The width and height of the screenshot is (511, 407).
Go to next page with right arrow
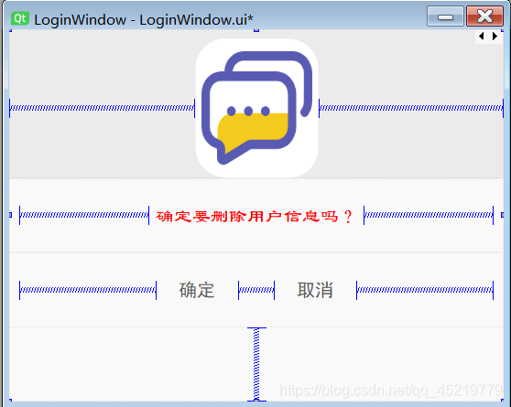(495, 37)
